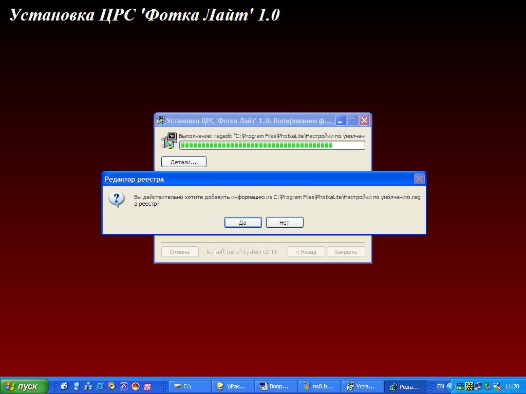Click the Show Desktop quick launch icon
526x394 pixels.
(77, 386)
